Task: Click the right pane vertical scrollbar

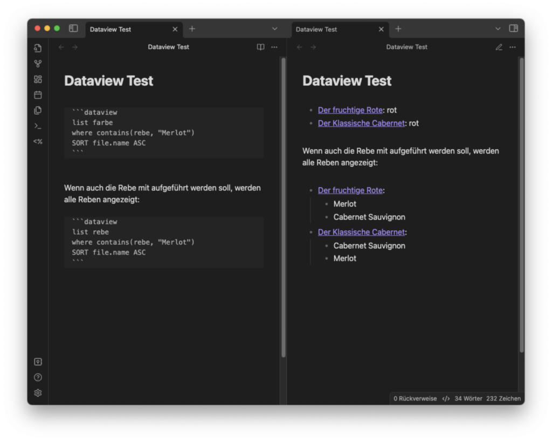Action: click(522, 205)
